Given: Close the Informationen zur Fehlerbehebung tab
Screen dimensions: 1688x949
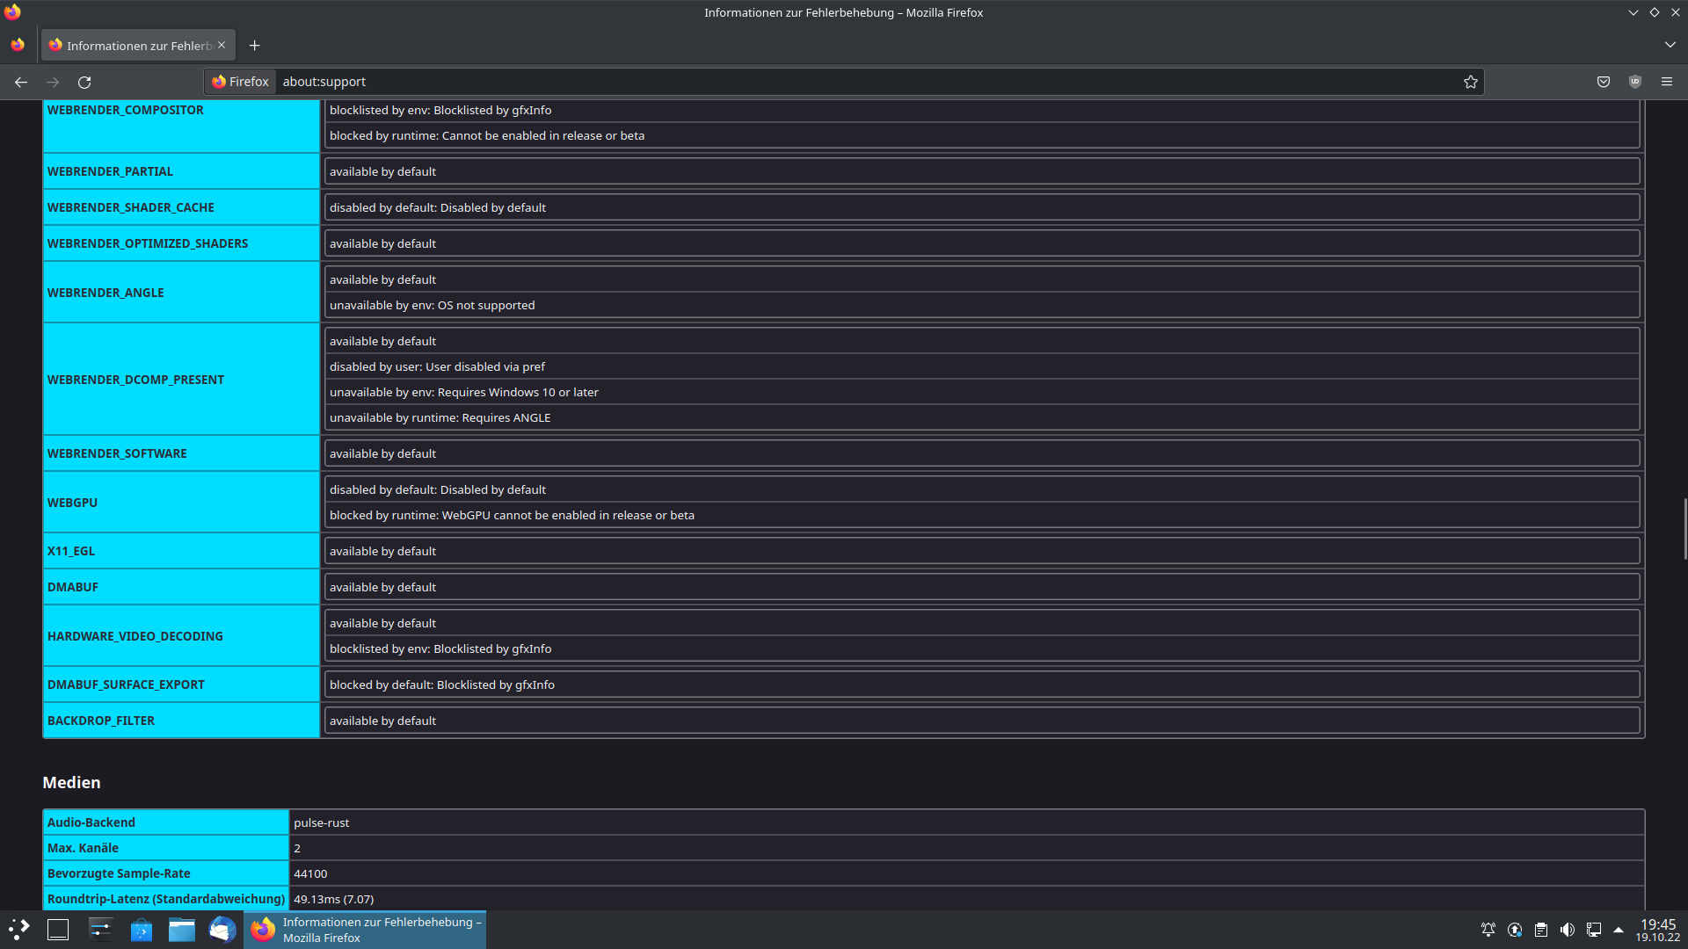Looking at the screenshot, I should click(222, 45).
